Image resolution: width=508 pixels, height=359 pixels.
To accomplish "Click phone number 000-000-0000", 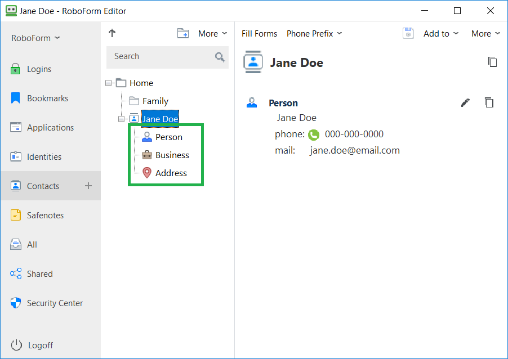I will pyautogui.click(x=354, y=134).
